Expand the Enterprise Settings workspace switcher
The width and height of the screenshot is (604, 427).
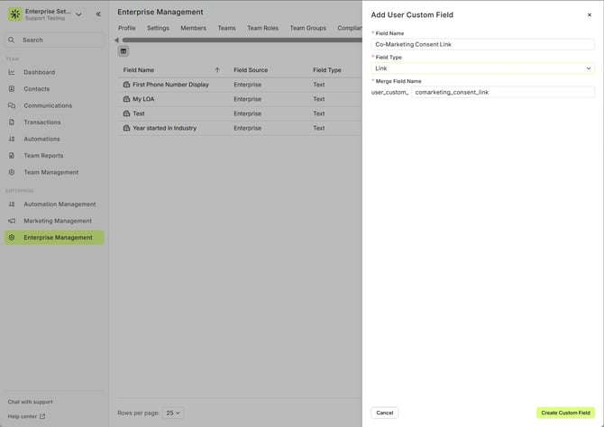coord(78,14)
